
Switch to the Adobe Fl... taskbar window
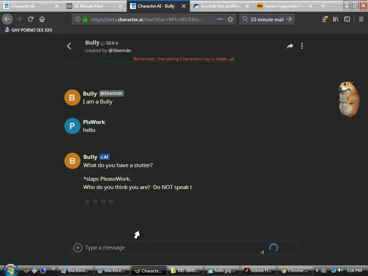coord(258,271)
